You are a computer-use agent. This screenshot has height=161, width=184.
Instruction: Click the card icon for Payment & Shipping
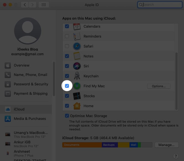click(x=8, y=94)
